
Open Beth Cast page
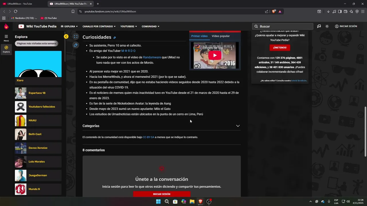[38, 134]
